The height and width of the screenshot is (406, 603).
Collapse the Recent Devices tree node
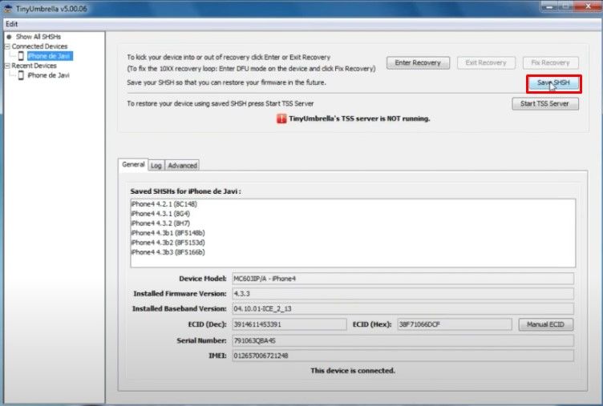coord(6,66)
